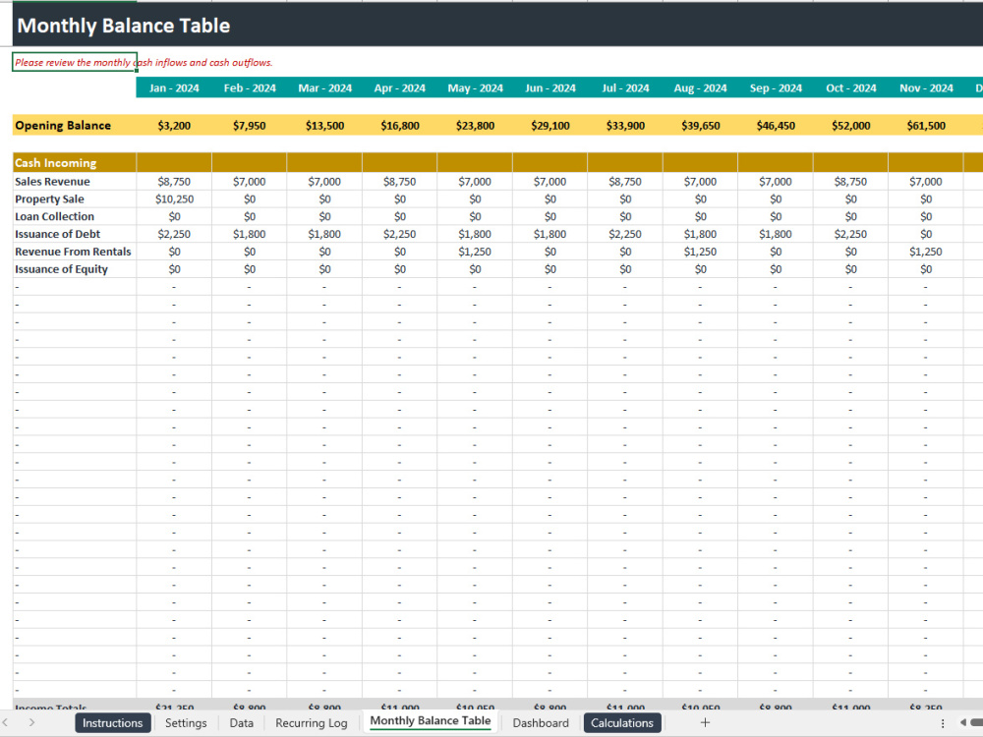Switch to the Settings sheet tab
The width and height of the screenshot is (983, 737).
186,722
